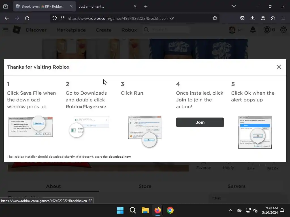
Task: Go back to the previous page
Action: pos(7,18)
